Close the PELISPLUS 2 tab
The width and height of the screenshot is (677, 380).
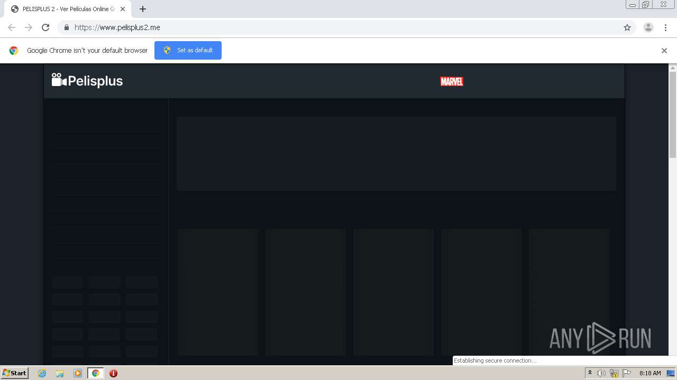pyautogui.click(x=123, y=9)
